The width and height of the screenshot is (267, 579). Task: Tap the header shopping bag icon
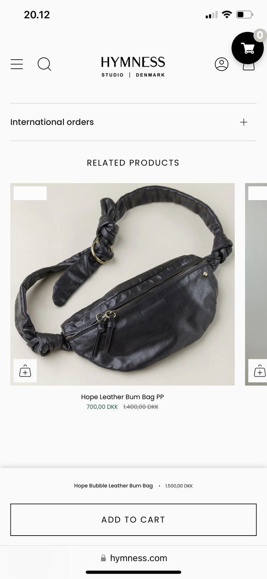coord(249,67)
